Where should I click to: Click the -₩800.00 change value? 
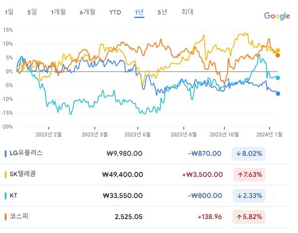[205, 195]
